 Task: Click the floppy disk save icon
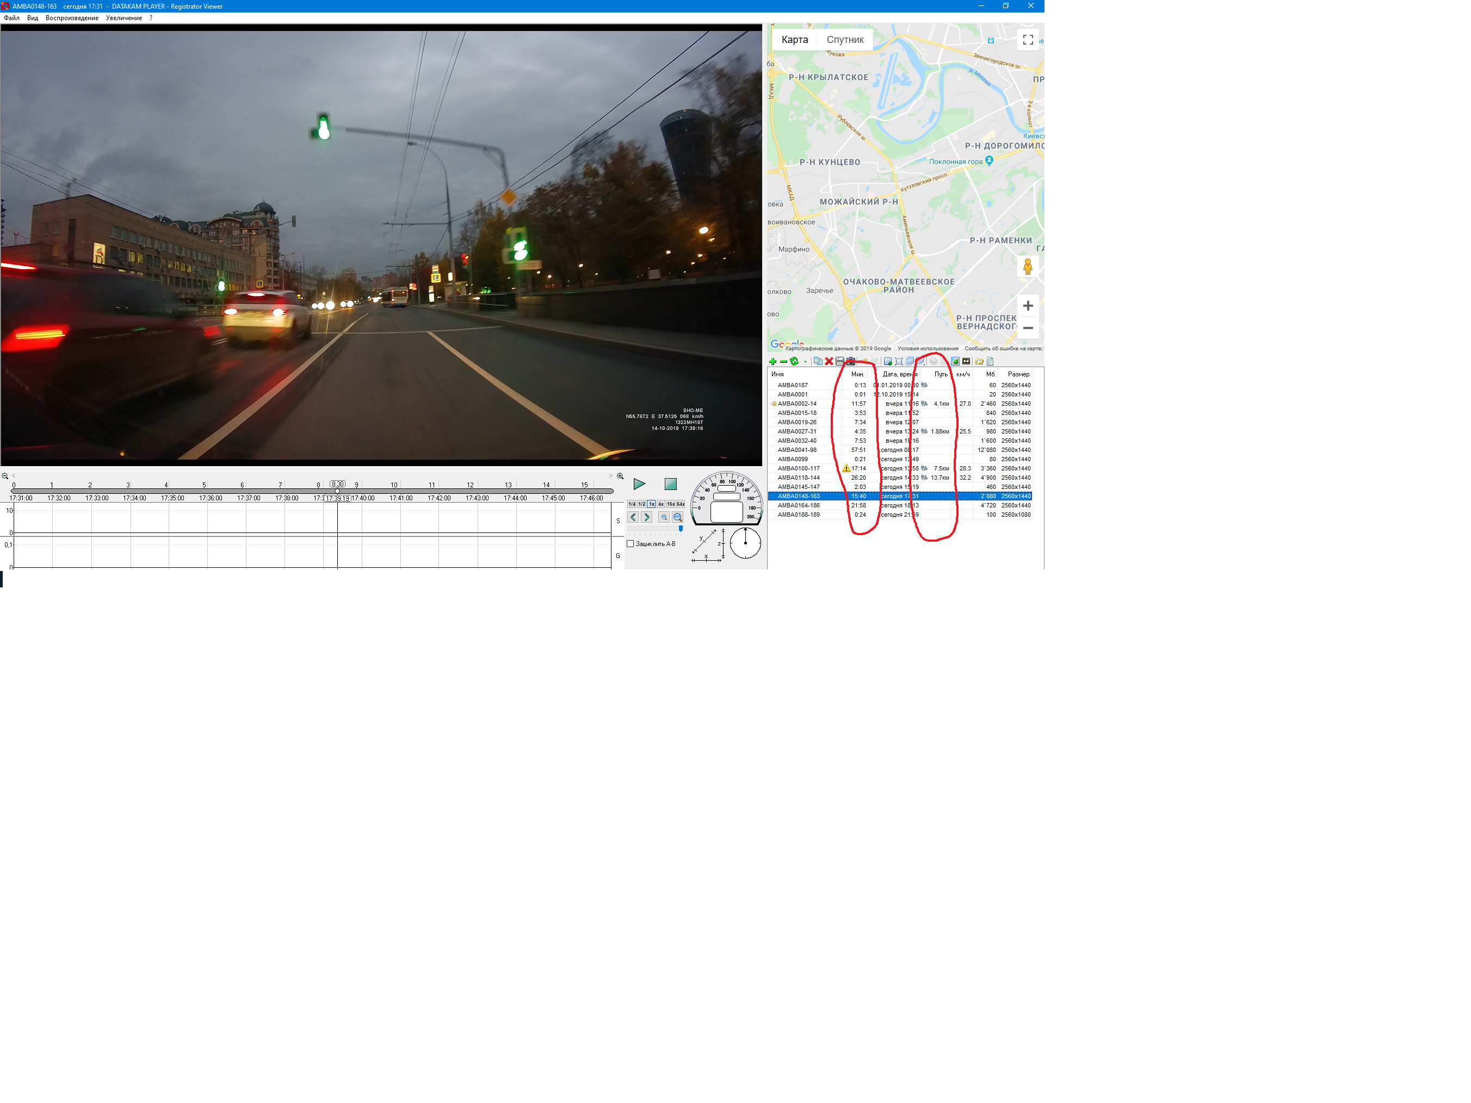click(839, 362)
